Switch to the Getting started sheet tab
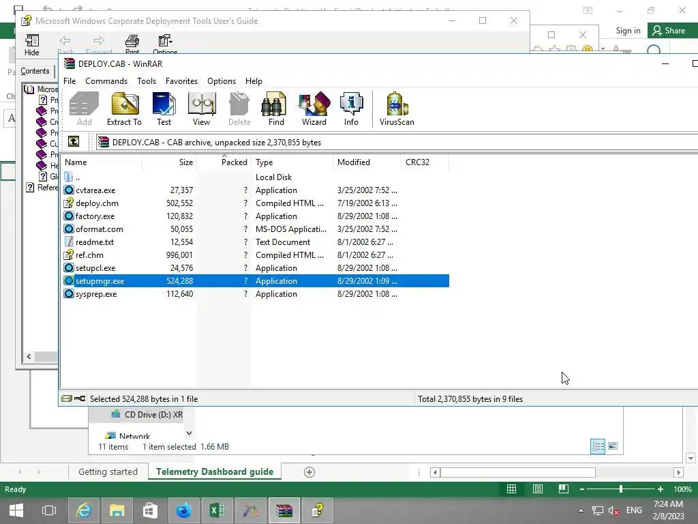Screen dimensions: 698x524 pos(108,472)
